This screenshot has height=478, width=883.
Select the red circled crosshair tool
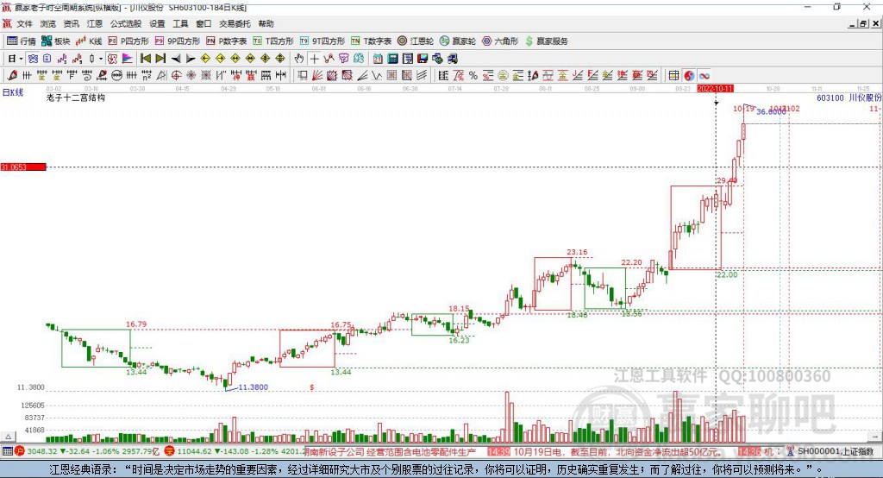click(x=176, y=76)
